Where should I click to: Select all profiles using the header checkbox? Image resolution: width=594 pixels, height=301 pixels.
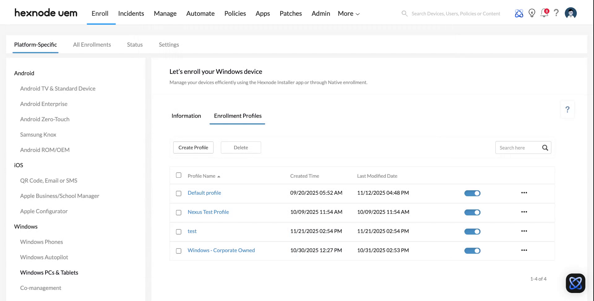[x=179, y=175]
